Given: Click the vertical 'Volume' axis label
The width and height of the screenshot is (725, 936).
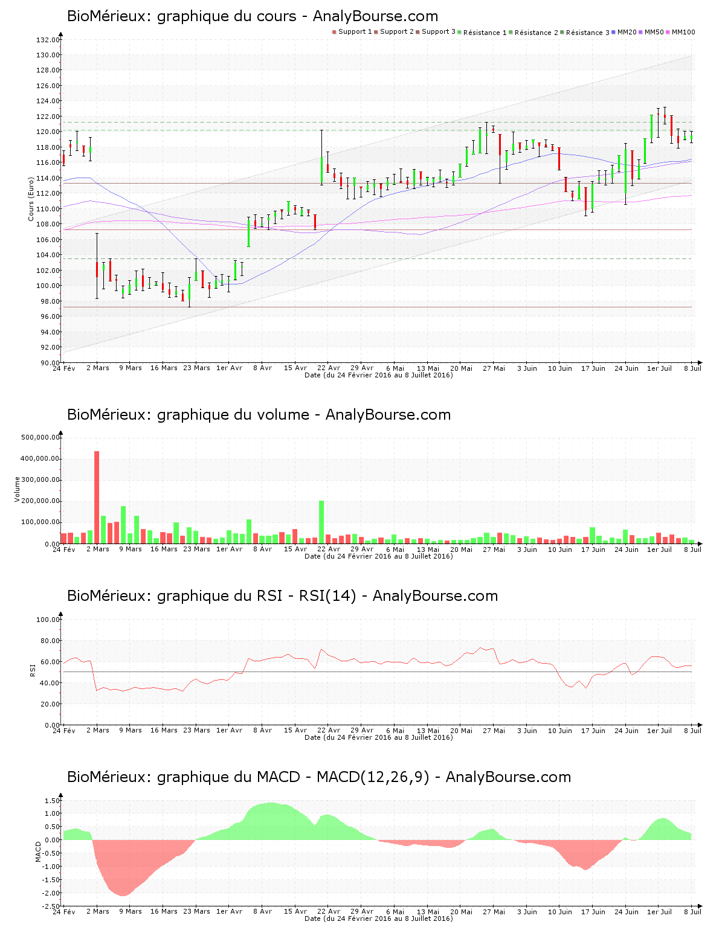Looking at the screenshot, I should click(17, 489).
